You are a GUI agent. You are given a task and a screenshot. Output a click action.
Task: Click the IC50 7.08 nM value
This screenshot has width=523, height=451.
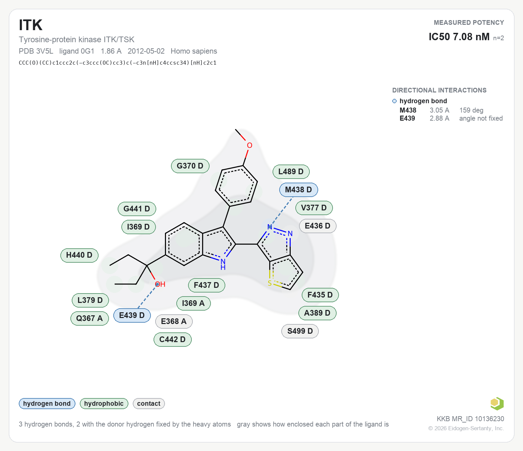[x=459, y=37]
